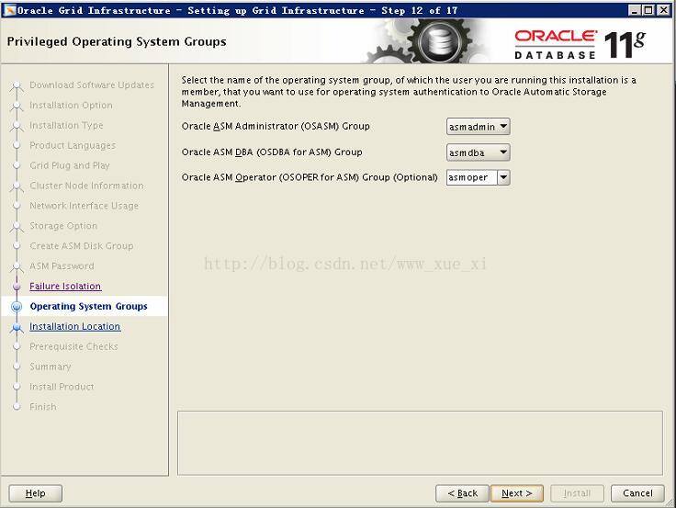Click the Oracle Database 11g logo
Screen dimensions: 676x508
pos(580,44)
